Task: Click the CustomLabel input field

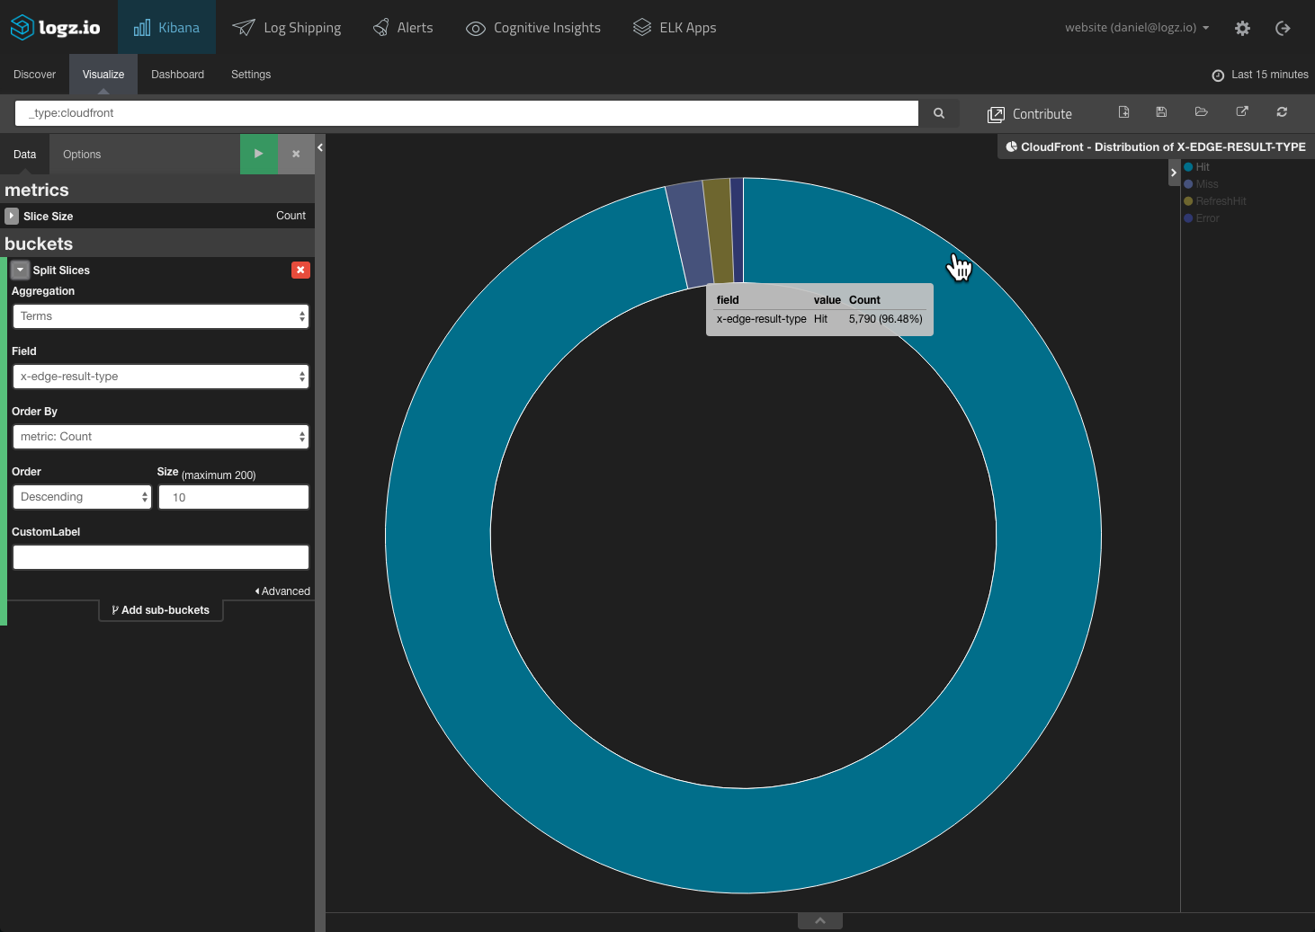Action: [161, 557]
